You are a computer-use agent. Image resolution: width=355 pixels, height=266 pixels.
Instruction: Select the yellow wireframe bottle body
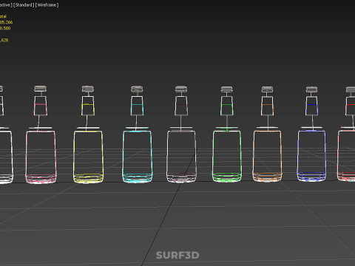(x=88, y=157)
